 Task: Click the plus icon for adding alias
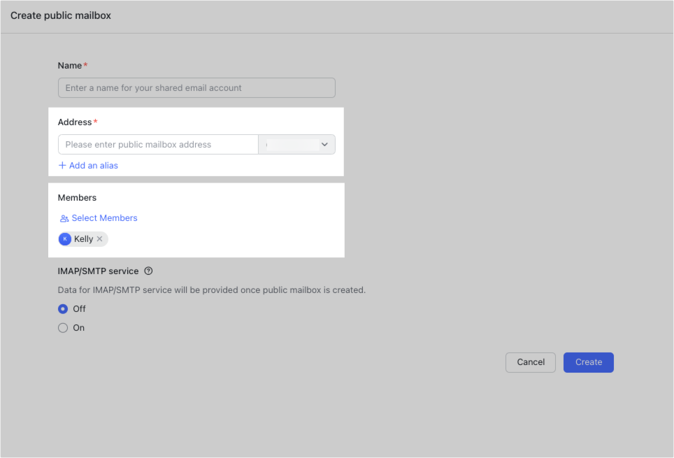(x=62, y=165)
